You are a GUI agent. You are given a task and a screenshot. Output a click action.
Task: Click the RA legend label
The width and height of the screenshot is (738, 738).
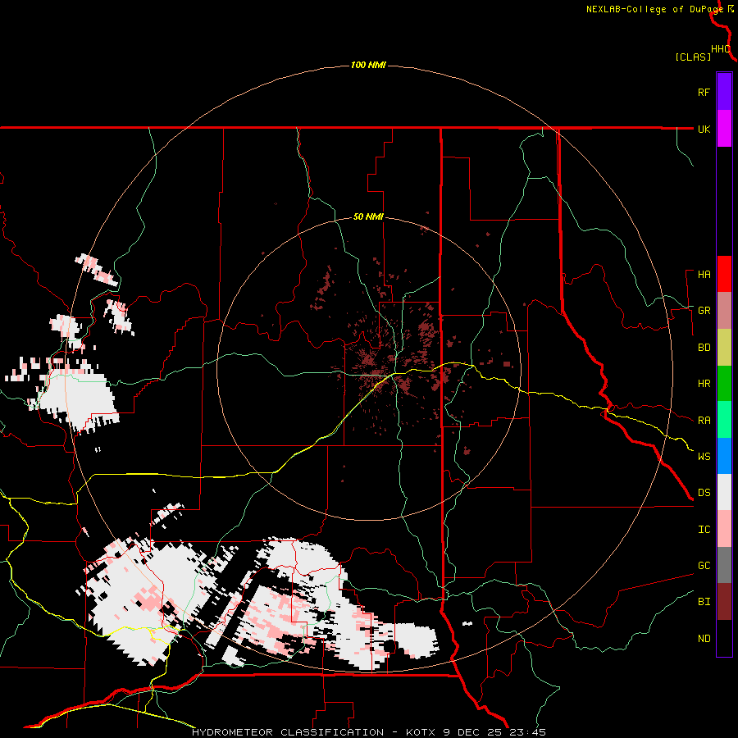pos(704,420)
